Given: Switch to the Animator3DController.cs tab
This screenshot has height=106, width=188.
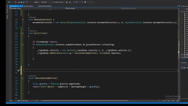Looking at the screenshot, I should click(45, 6).
